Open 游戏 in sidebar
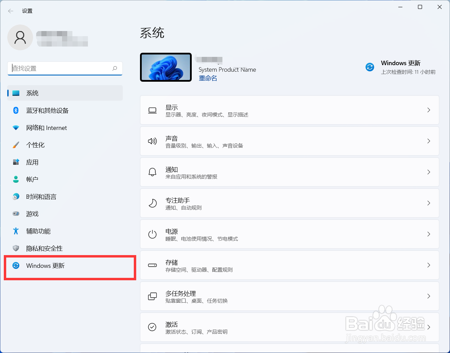The height and width of the screenshot is (353, 450). 65,214
